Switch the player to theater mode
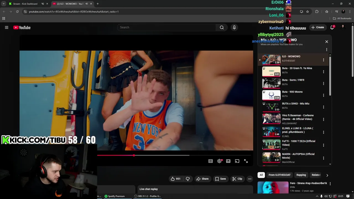Viewport: 354px width, 199px height. tap(228, 161)
